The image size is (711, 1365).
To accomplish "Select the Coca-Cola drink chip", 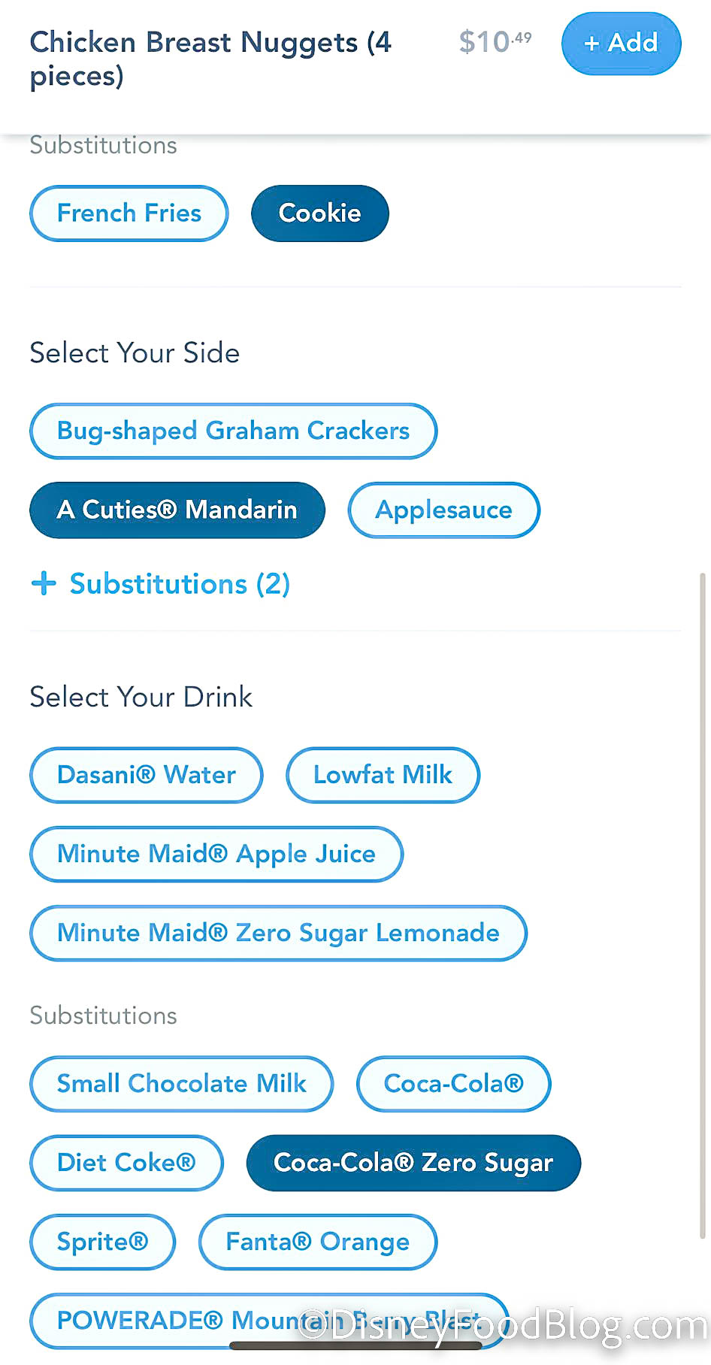I will click(x=453, y=1084).
